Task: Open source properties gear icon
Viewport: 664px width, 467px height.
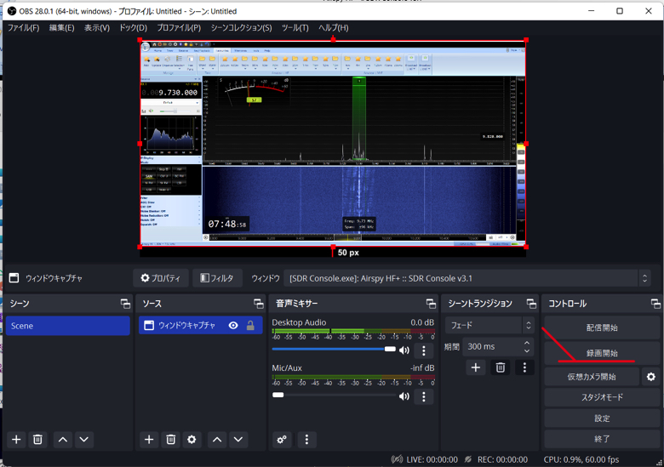Action: point(192,440)
